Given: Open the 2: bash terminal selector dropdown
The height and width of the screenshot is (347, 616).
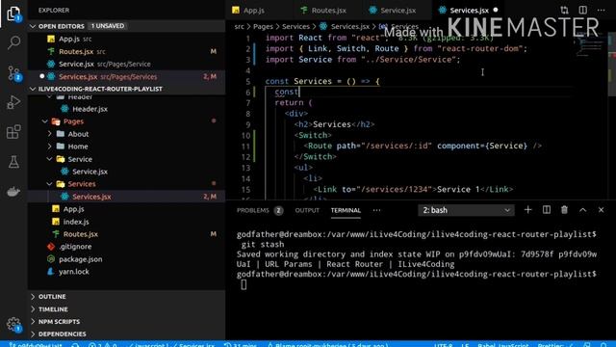Looking at the screenshot, I should (x=466, y=210).
